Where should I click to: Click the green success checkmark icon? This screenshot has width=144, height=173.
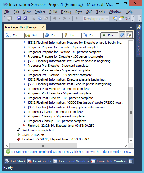pos(8,151)
